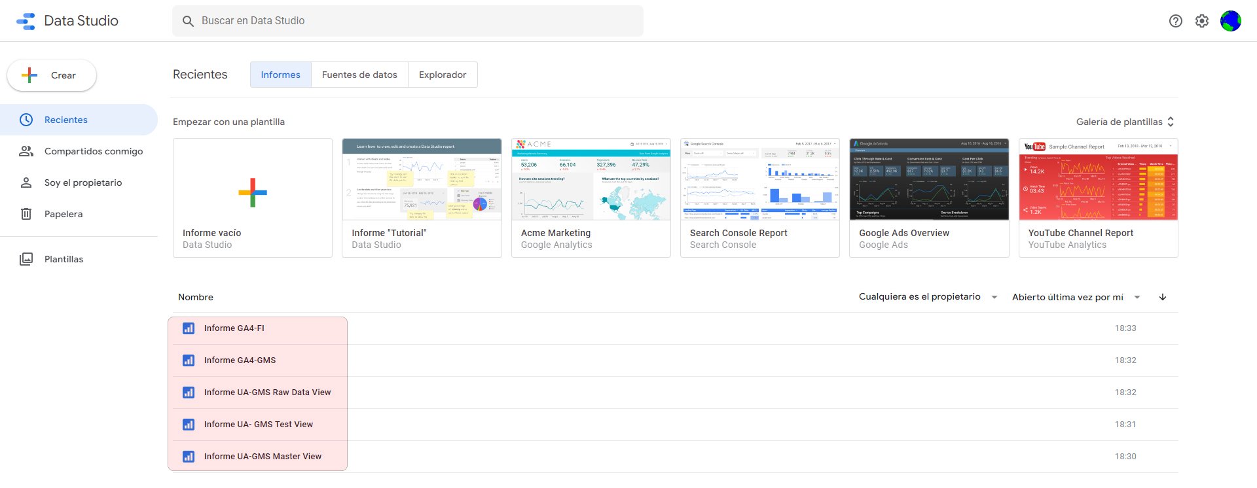Select Compartidos conmigo in the sidebar
The image size is (1257, 488).
pyautogui.click(x=79, y=151)
